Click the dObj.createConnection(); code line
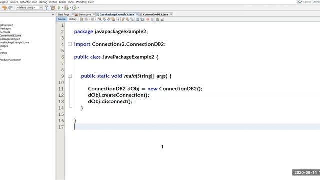 tap(118, 95)
